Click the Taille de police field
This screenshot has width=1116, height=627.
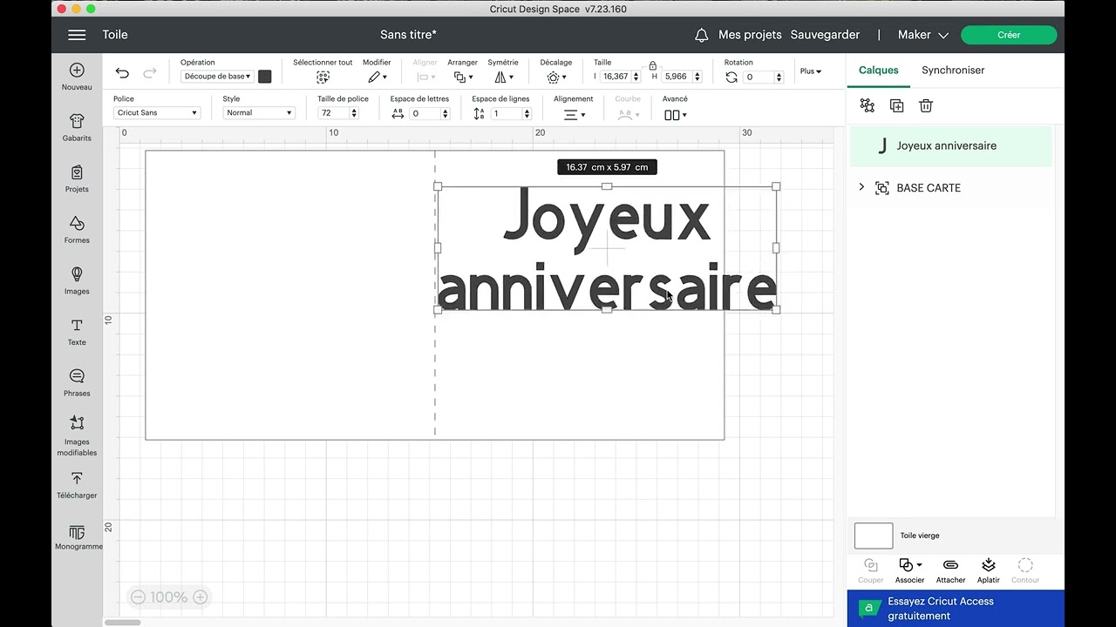[x=333, y=113]
